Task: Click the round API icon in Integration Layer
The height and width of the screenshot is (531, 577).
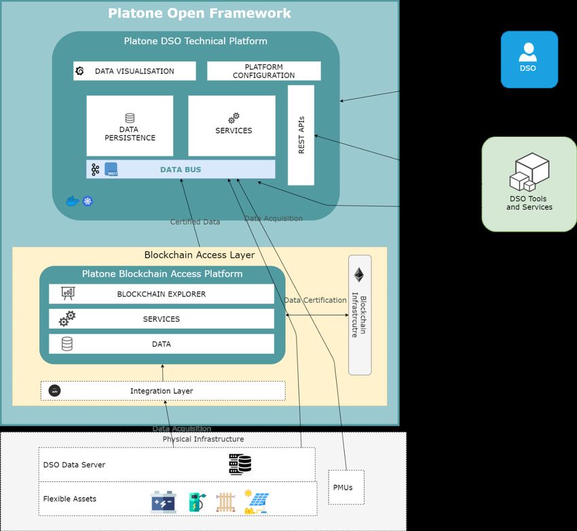Action: point(55,390)
